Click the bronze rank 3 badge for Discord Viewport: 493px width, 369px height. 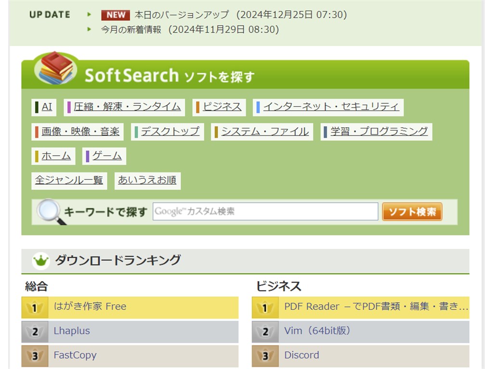click(265, 356)
